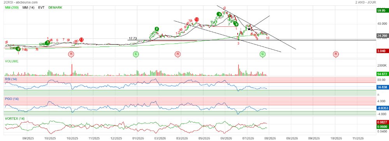
Task: Click the VOLUME panel title
Action: [x=12, y=61]
